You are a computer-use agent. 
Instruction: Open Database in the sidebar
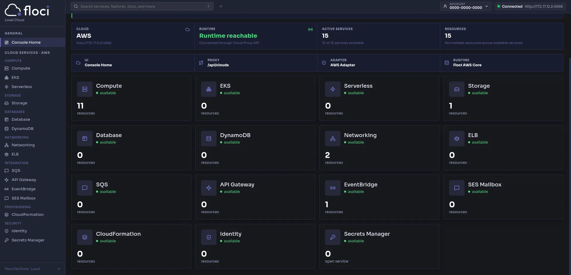pyautogui.click(x=33, y=120)
